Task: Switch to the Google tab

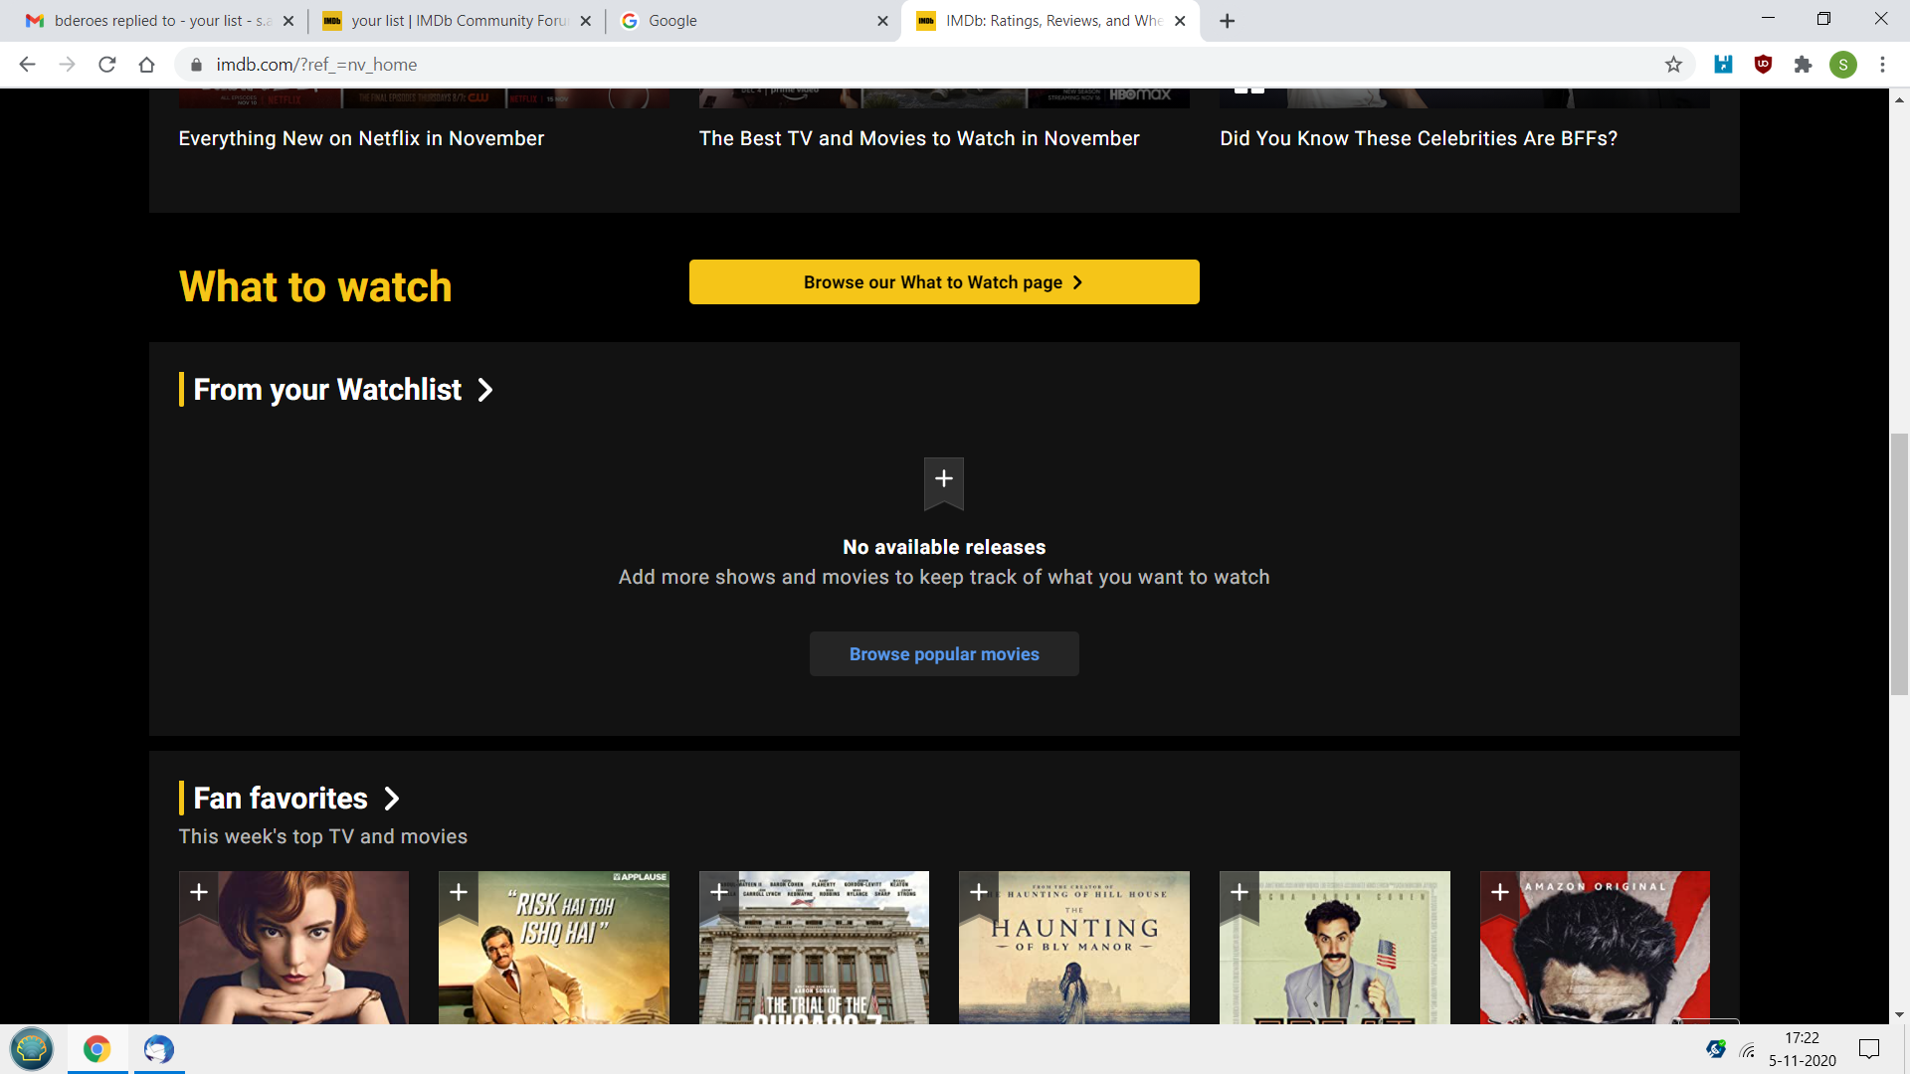Action: point(752,21)
